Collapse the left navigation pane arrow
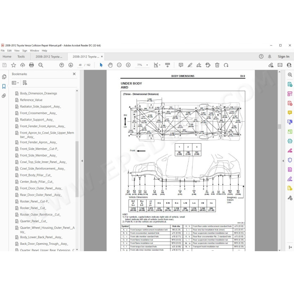The width and height of the screenshot is (294, 294). [82, 161]
